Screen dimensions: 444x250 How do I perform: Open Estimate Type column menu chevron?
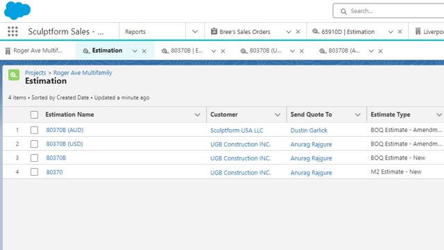click(439, 115)
